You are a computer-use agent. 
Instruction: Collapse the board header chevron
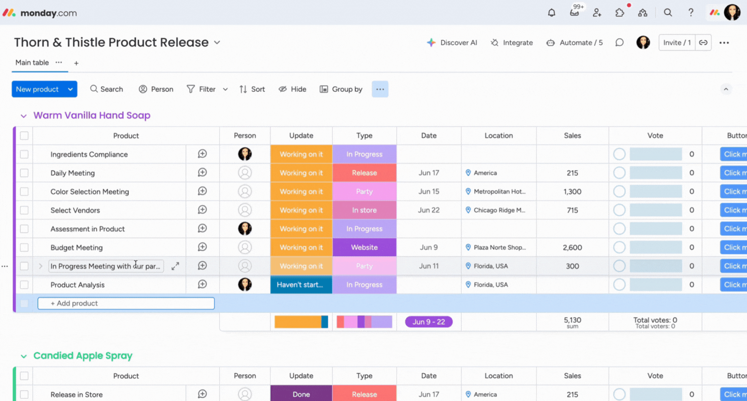click(x=726, y=89)
